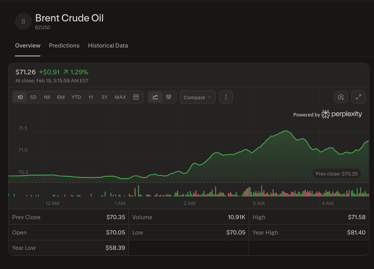Click the price chart peak near 71.5
The width and height of the screenshot is (374, 269).
pyautogui.click(x=286, y=131)
